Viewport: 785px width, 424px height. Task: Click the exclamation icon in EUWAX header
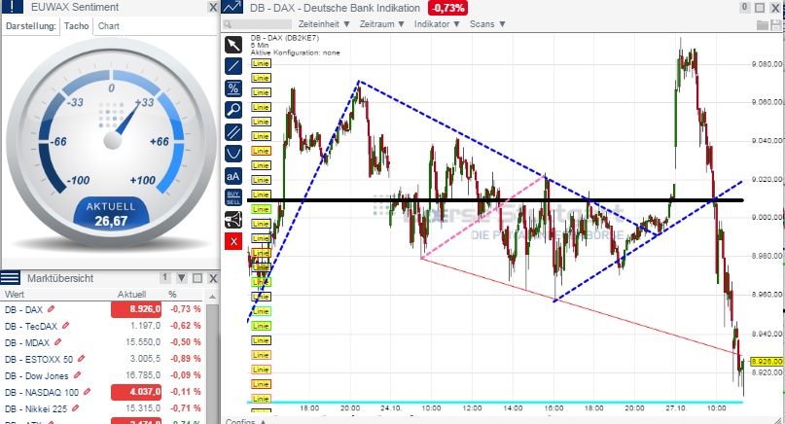coord(13,7)
